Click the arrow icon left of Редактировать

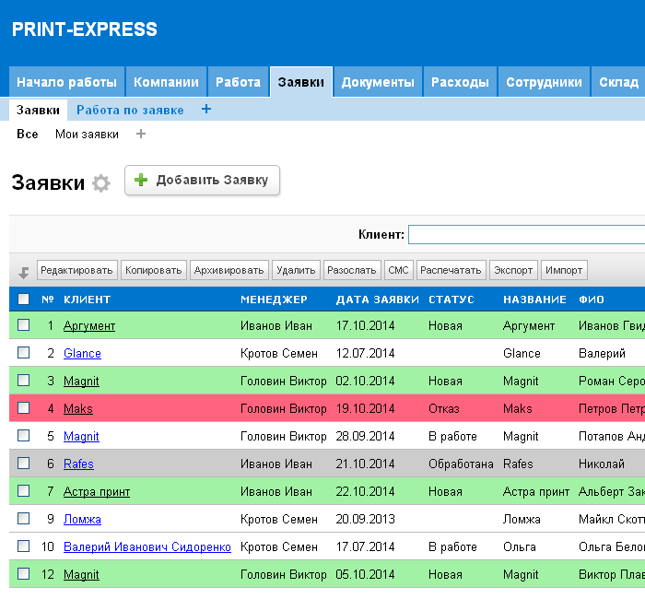24,272
